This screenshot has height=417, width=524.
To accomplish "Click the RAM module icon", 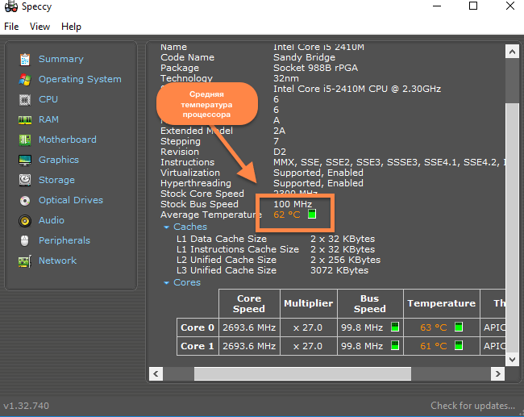I will (25, 119).
